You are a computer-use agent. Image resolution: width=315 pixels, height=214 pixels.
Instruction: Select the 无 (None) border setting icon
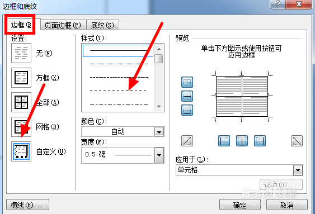(x=21, y=53)
